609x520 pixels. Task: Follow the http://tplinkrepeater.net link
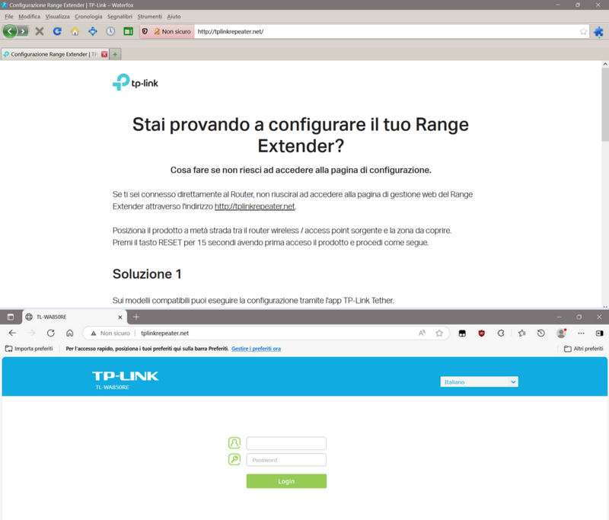[255, 206]
